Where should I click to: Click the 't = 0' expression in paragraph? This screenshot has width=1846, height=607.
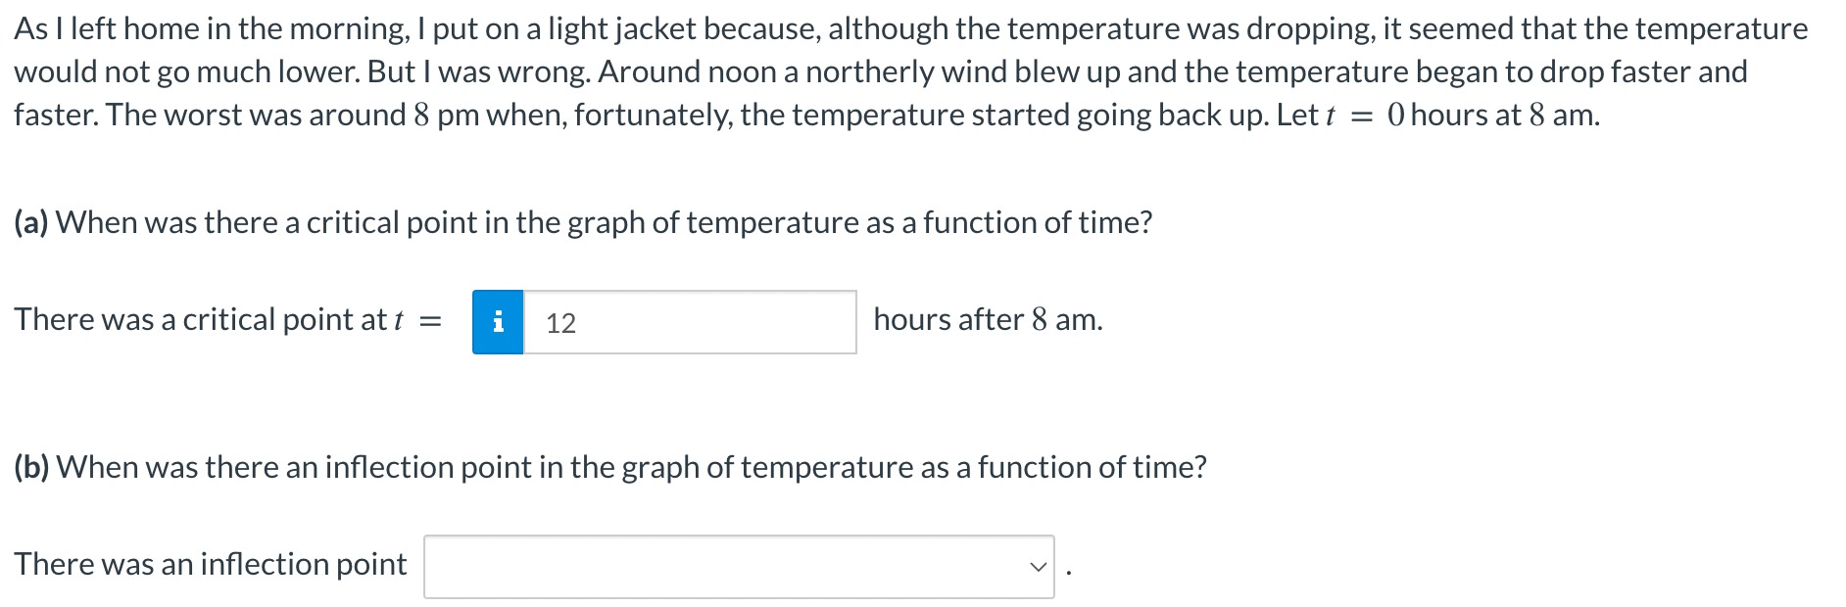pos(1366,115)
